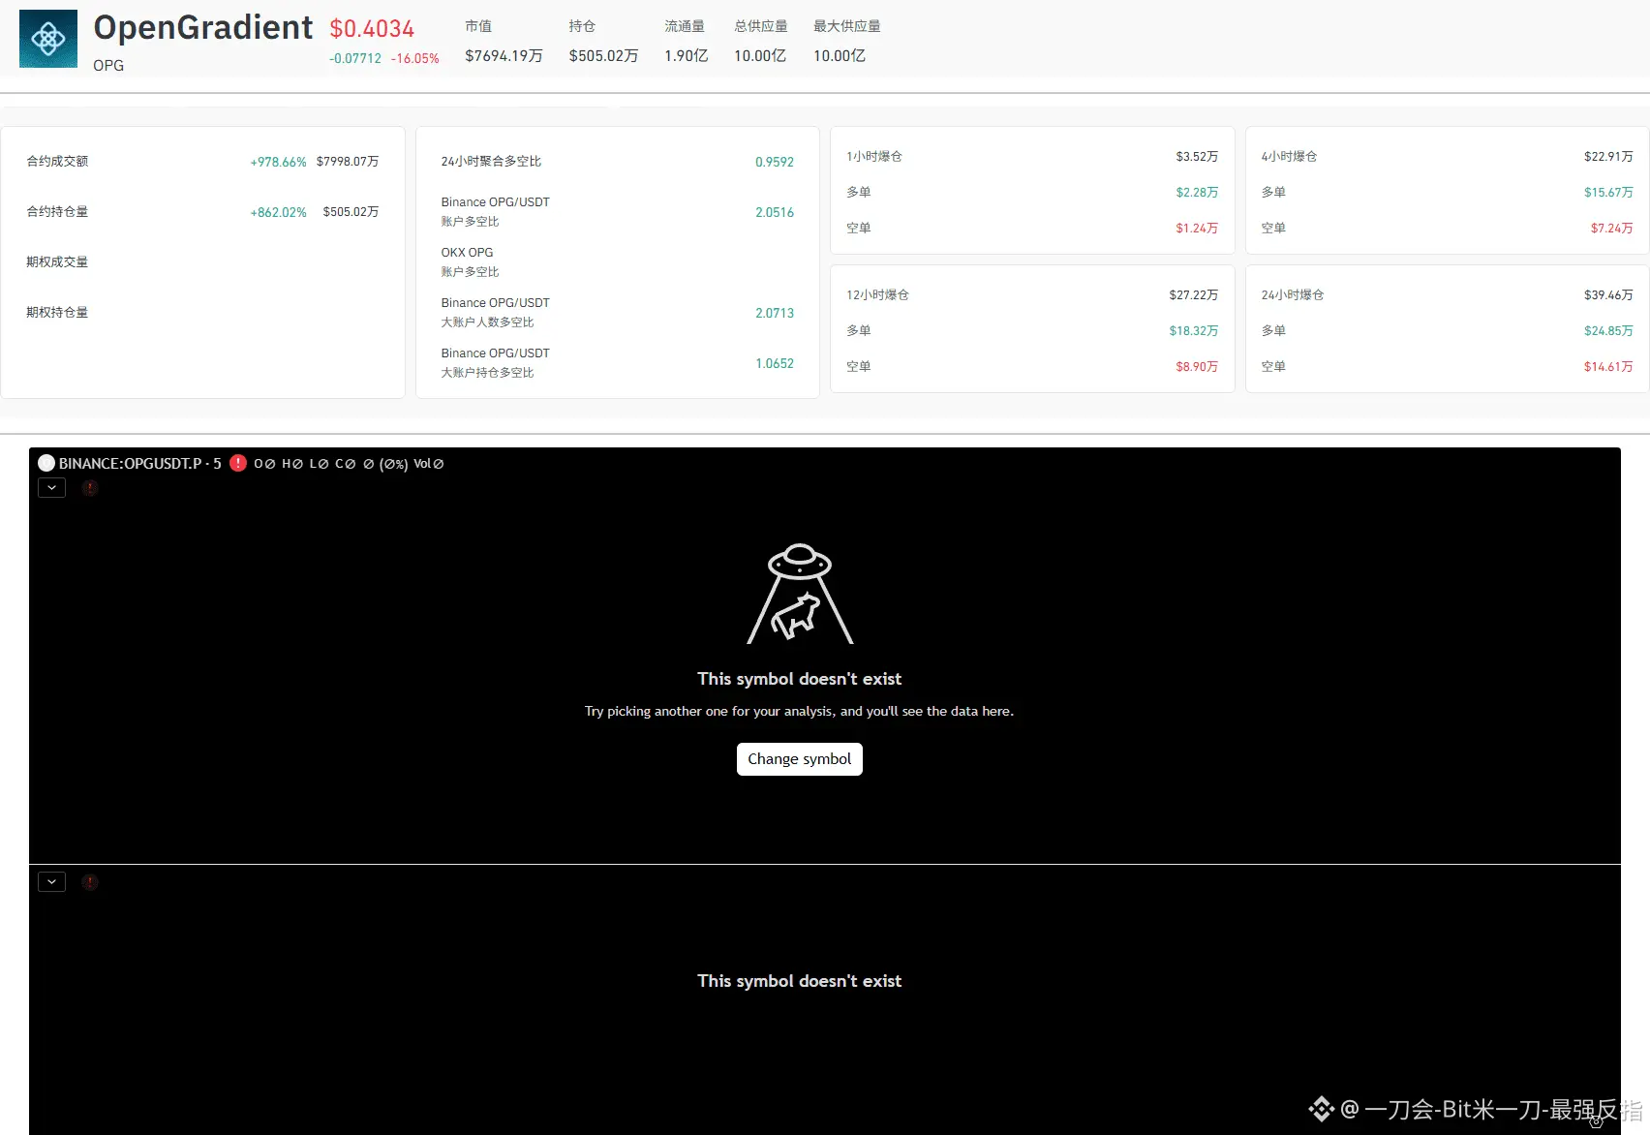Click the 4小时爆仓 card title
The image size is (1650, 1135).
click(x=1289, y=157)
